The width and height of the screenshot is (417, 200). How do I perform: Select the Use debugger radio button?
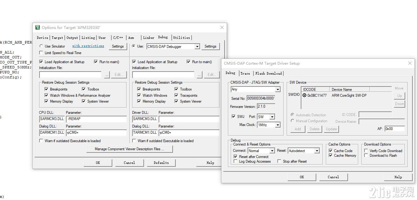pyautogui.click(x=134, y=46)
